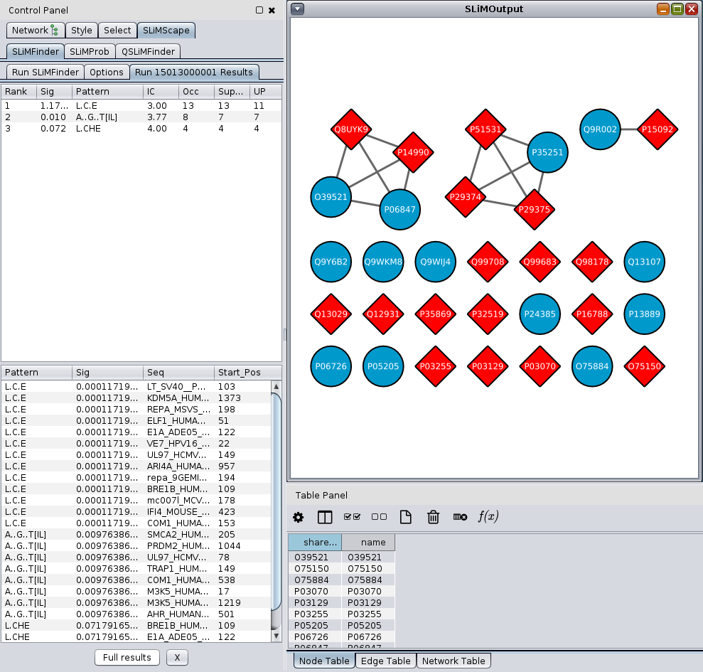Open the SLiMScape tab
This screenshot has height=672, width=703.
click(x=166, y=30)
